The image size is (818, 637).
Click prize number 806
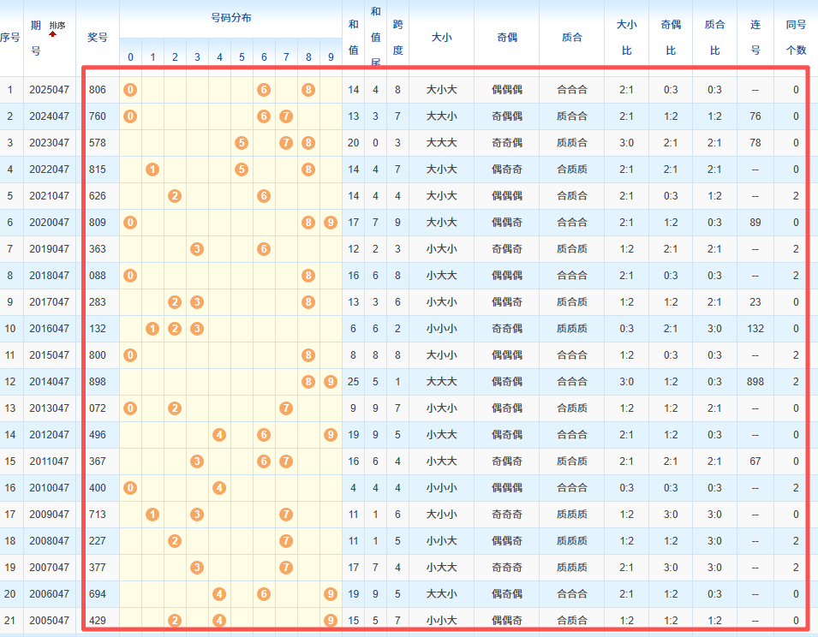(98, 90)
